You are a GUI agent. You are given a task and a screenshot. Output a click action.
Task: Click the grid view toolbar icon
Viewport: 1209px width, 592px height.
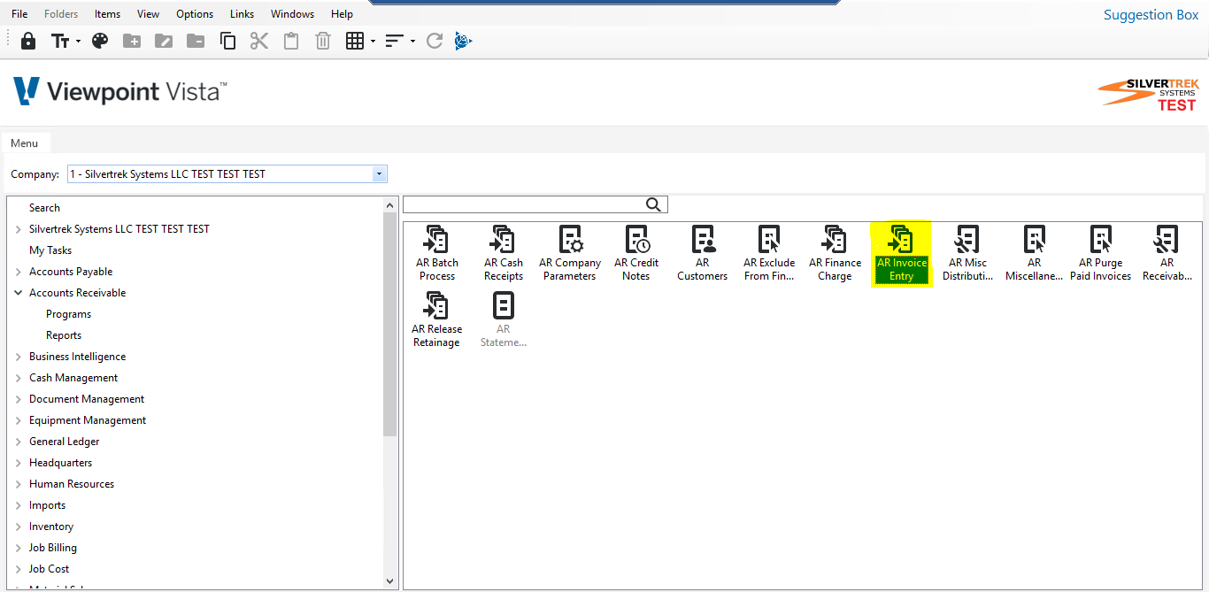355,41
